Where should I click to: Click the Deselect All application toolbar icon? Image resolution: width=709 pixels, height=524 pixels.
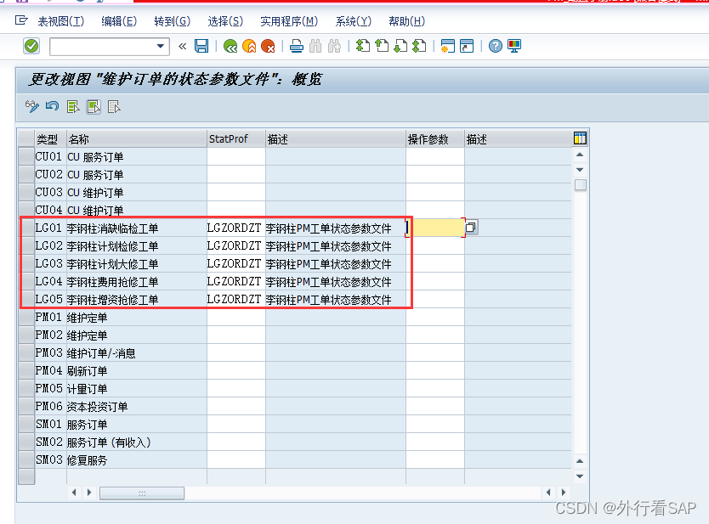tap(114, 107)
